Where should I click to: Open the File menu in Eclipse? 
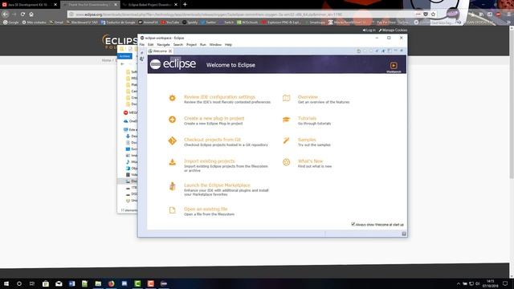pos(142,45)
